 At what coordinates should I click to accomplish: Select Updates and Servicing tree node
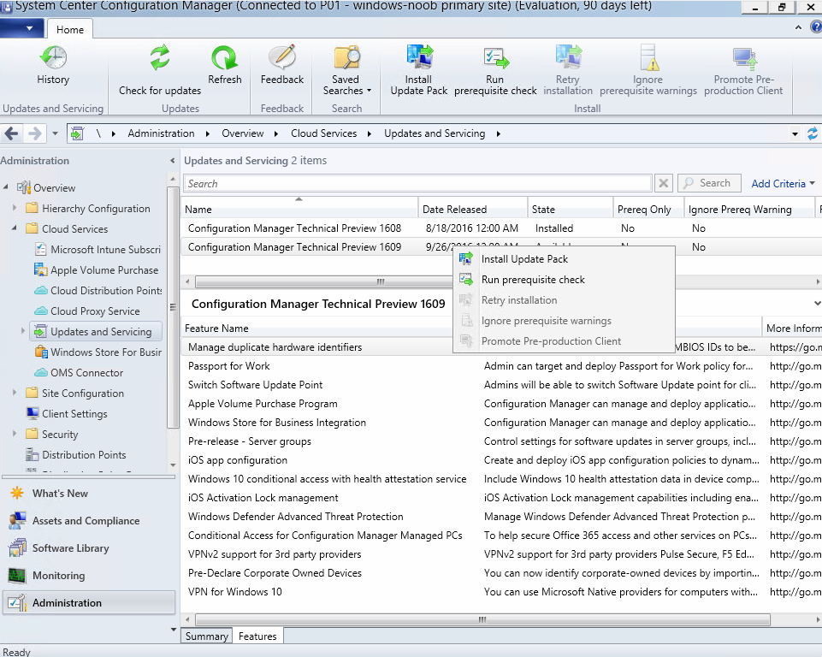pyautogui.click(x=96, y=331)
